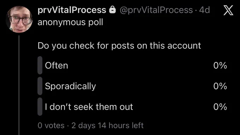Open the @prvVitalProcess handle link
This screenshot has width=240, height=135.
click(156, 10)
